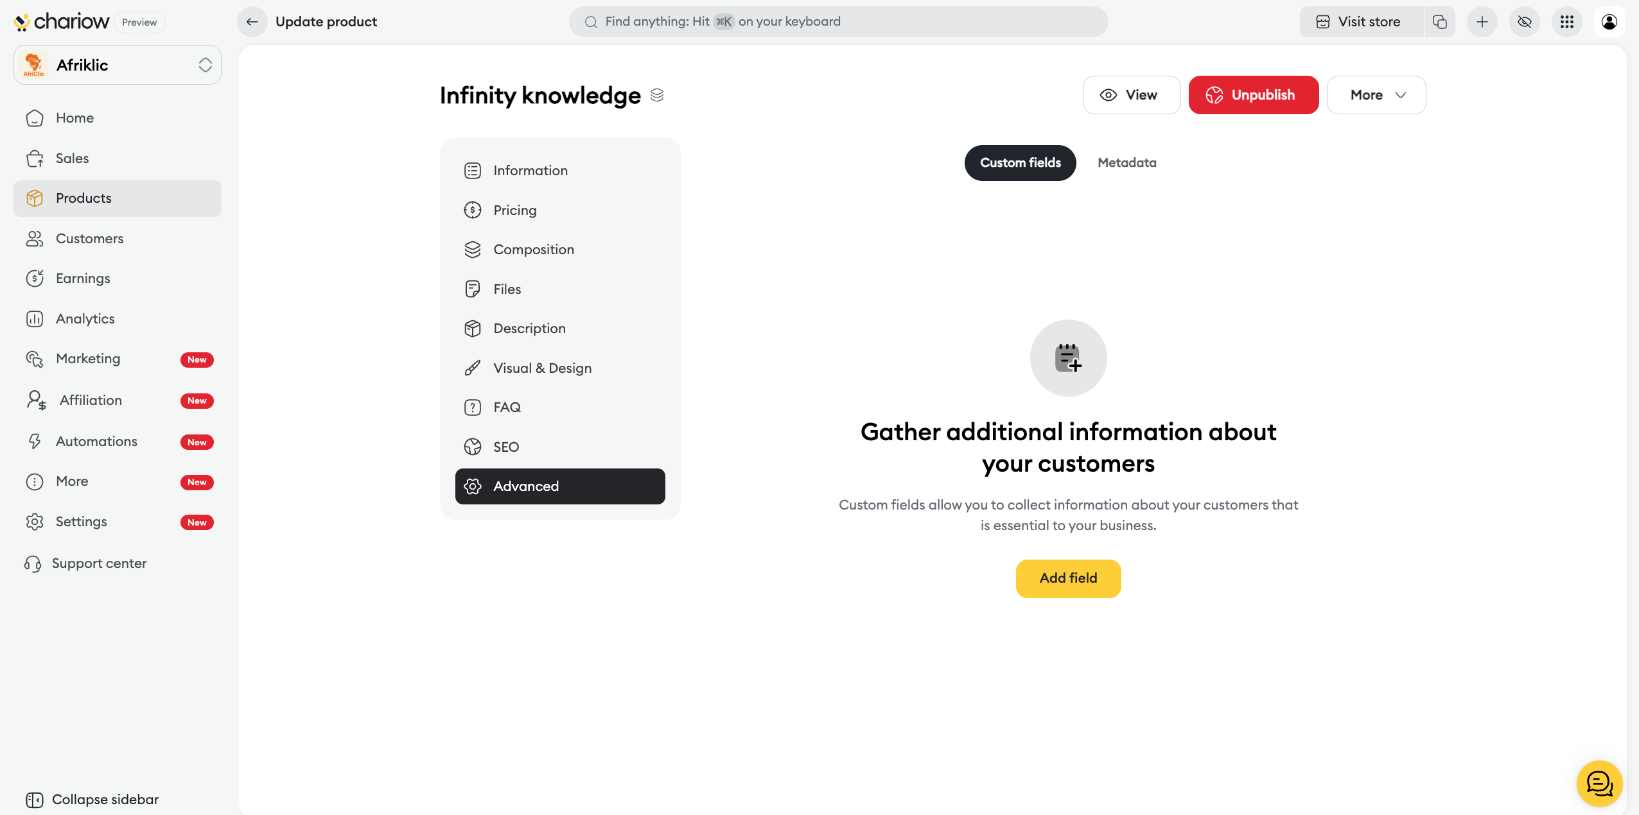
Task: Click the Visit store button
Action: (1360, 22)
